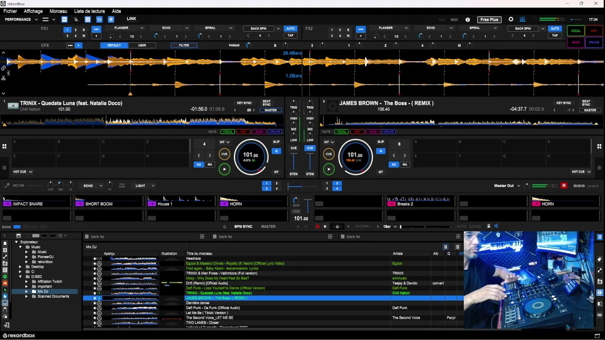Image resolution: width=605 pixels, height=340 pixels.
Task: Select track Daft Punk - Da Funk (Official Audio)
Action: pos(213,308)
